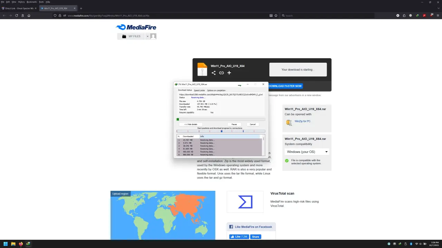This screenshot has height=248, width=442.
Task: Click the MediaFire logo
Action: click(136, 27)
